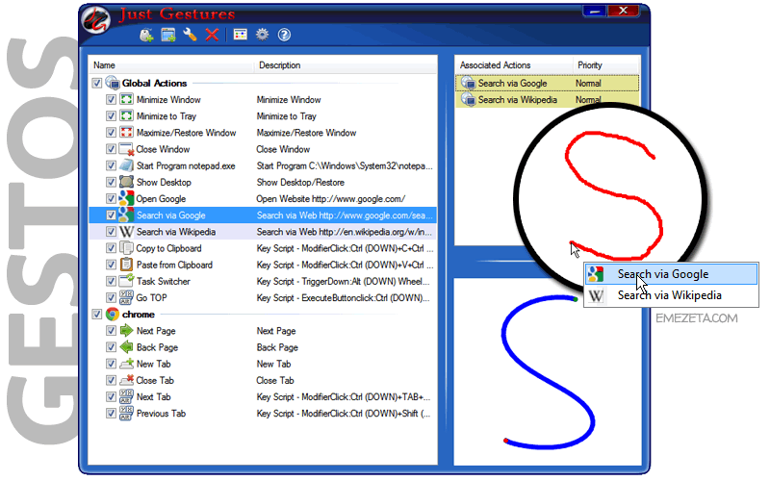Select the highlighted Search via Google row
Viewport: 770px width, 481px height.
[262, 215]
